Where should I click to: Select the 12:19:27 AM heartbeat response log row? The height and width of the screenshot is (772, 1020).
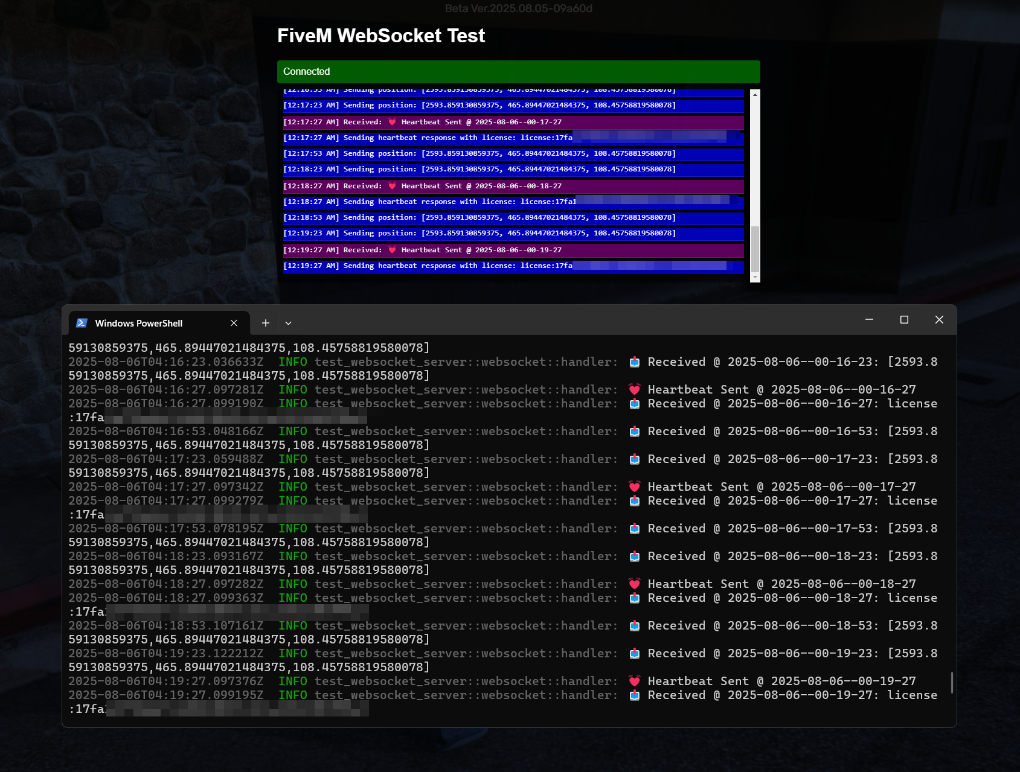click(x=513, y=266)
